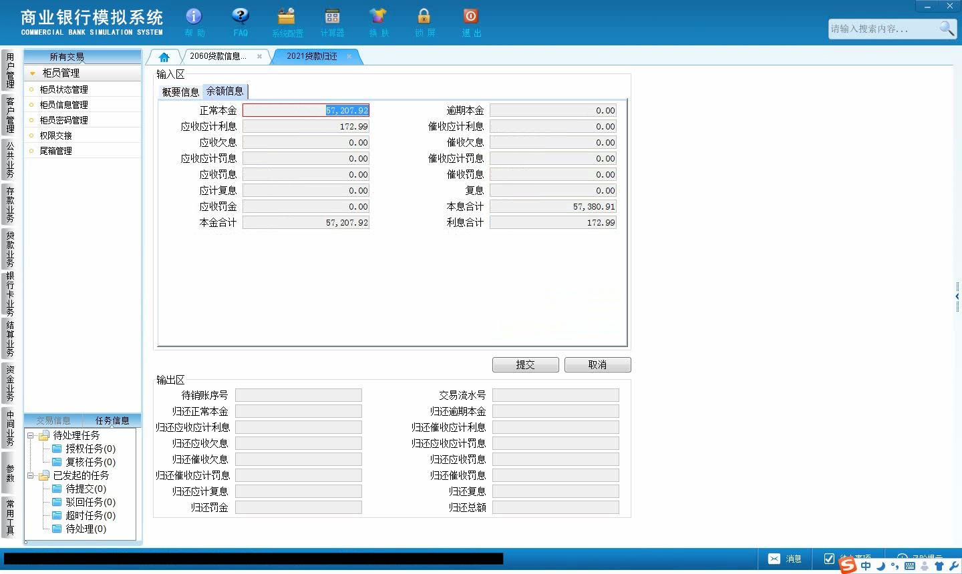Click the Sogou user account icon

click(x=925, y=566)
